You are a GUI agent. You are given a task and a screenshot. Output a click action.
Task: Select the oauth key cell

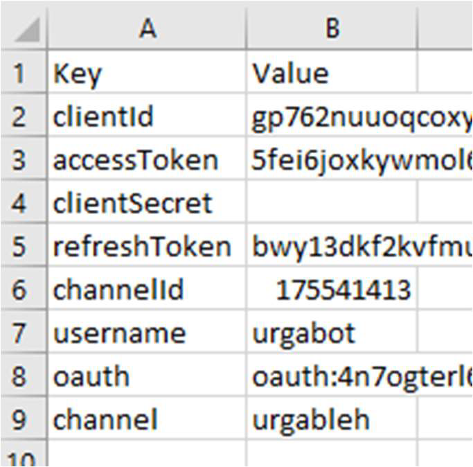[x=147, y=376]
